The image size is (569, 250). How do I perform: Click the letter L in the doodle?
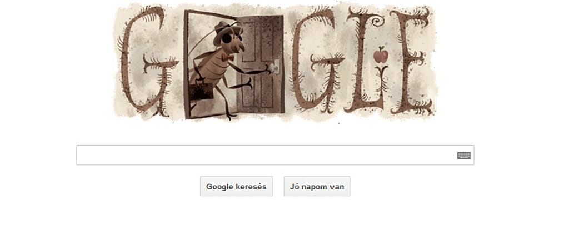(x=365, y=60)
